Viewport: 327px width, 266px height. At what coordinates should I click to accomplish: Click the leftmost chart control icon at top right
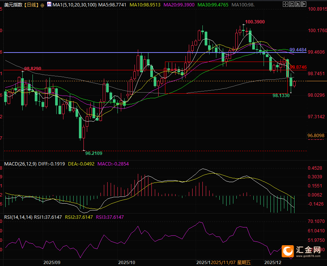[286, 5]
